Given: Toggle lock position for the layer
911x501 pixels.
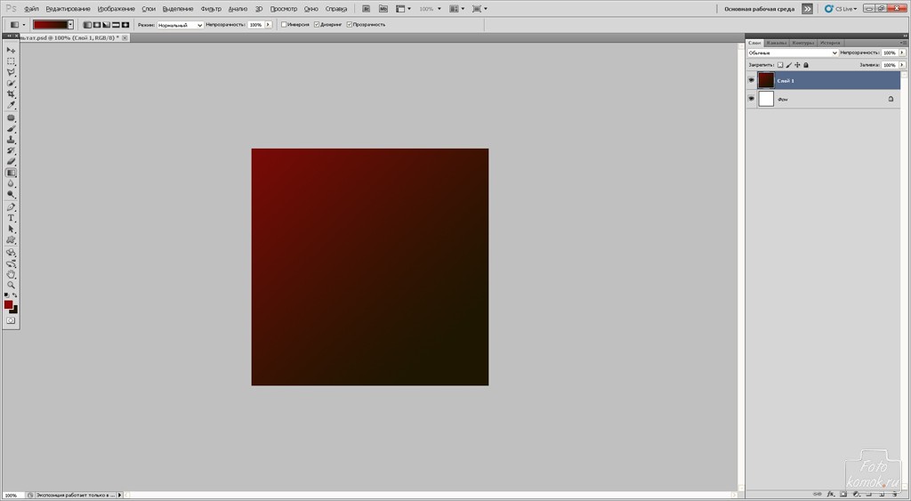Looking at the screenshot, I should point(797,65).
